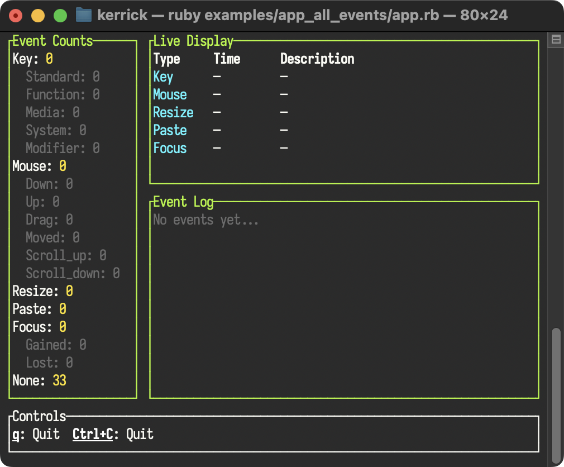This screenshot has height=467, width=564.
Task: Select the 'Key' row in Live Display
Action: 344,77
